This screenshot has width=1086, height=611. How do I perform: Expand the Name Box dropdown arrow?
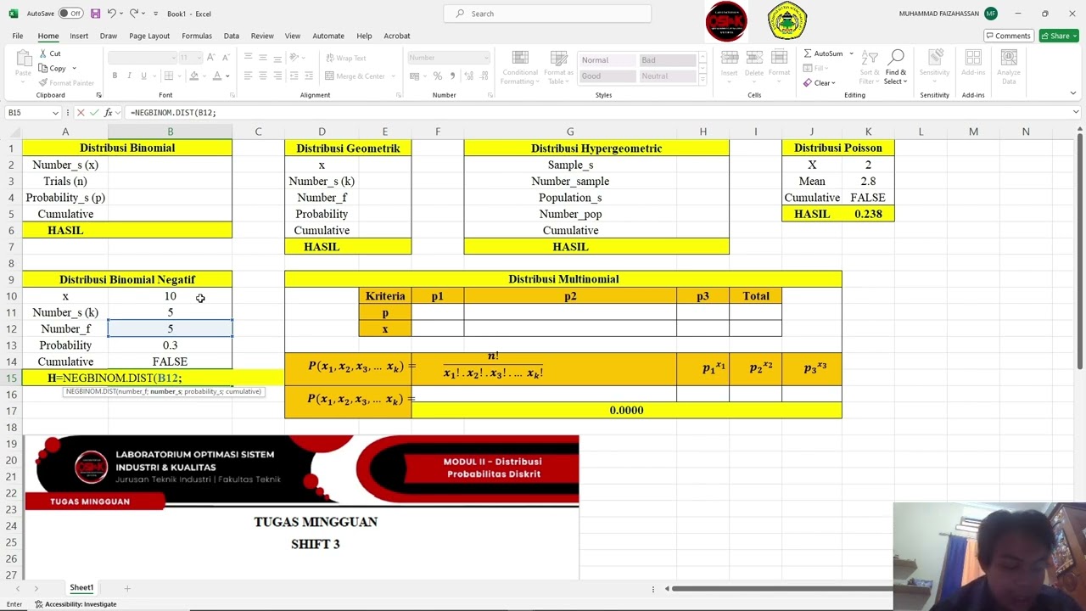pos(56,112)
